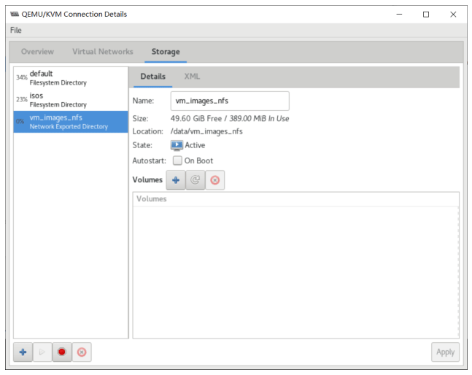Click the Volumes column header
Image resolution: width=472 pixels, height=375 pixels.
pyautogui.click(x=295, y=198)
